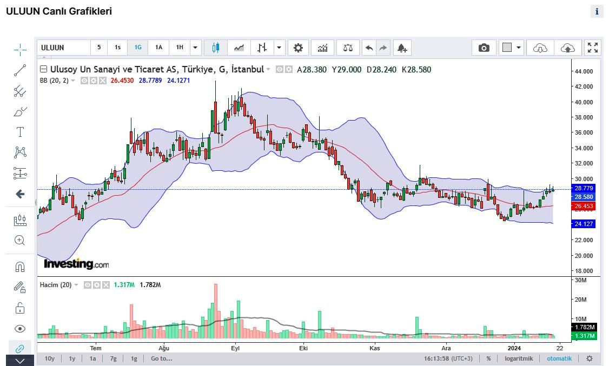
Task: Click the gray chart layout swatch
Action: point(507,48)
